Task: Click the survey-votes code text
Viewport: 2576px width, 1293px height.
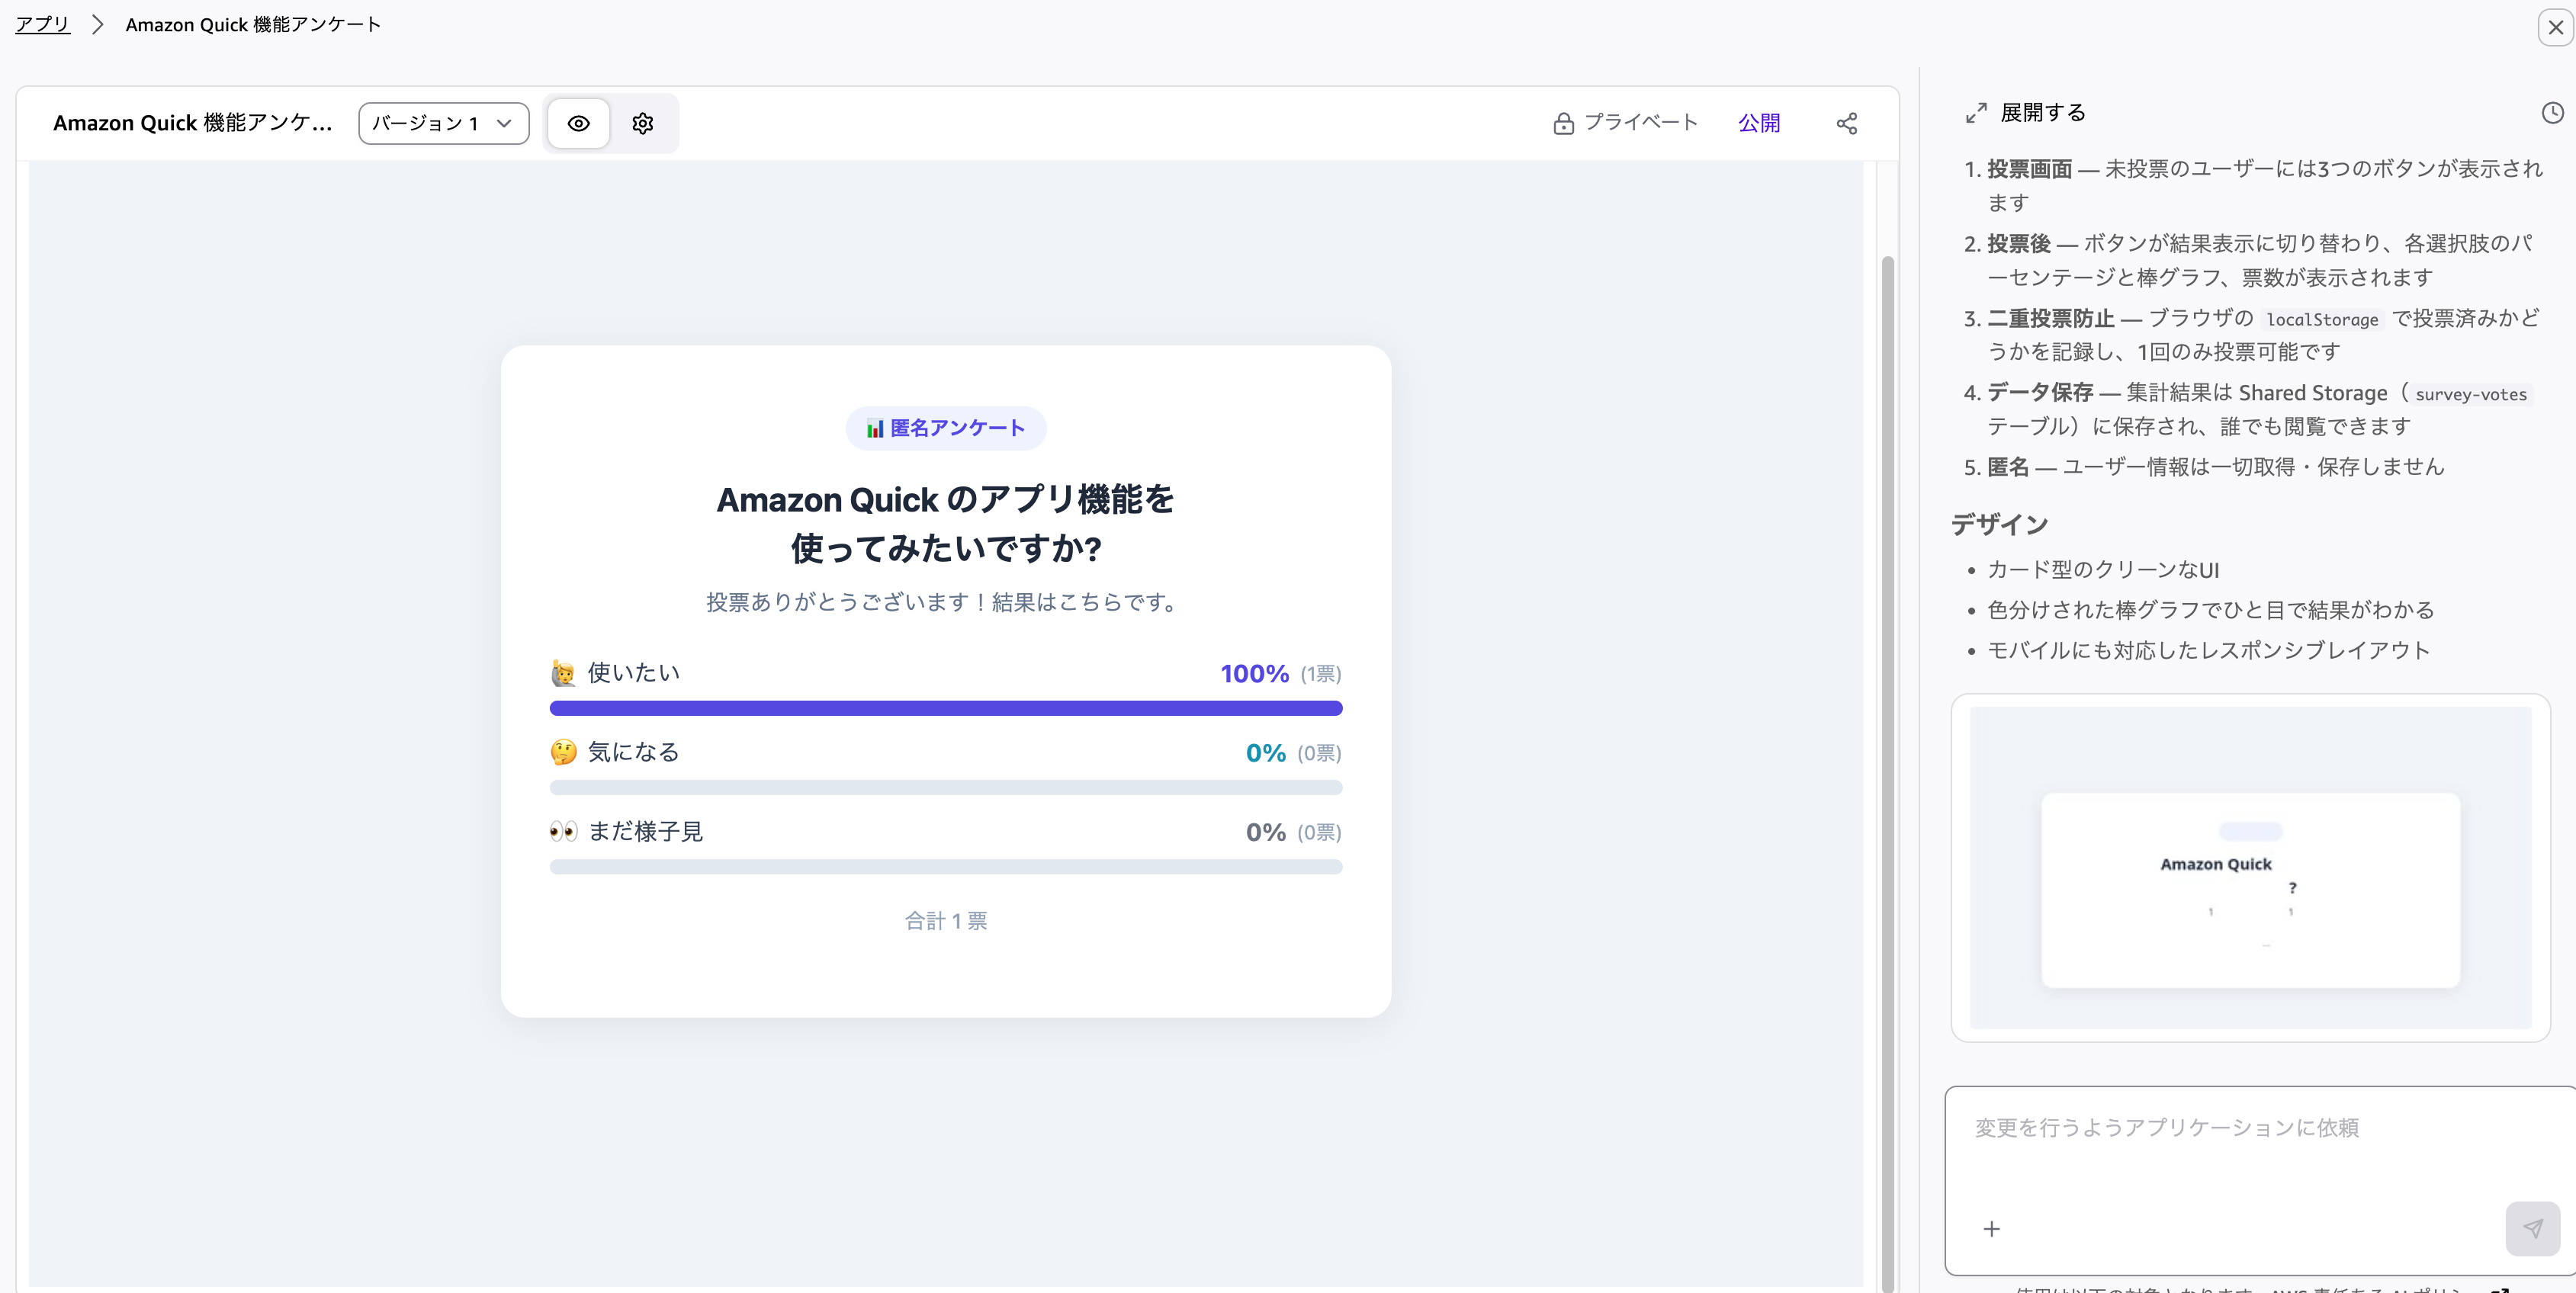Action: (2470, 395)
